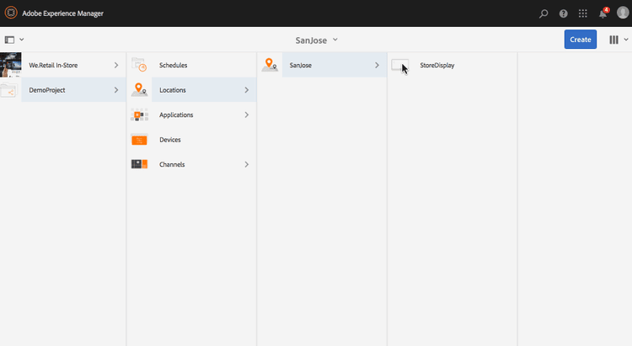This screenshot has width=632, height=346.
Task: Select the StoreDisplay display icon
Action: pos(399,65)
